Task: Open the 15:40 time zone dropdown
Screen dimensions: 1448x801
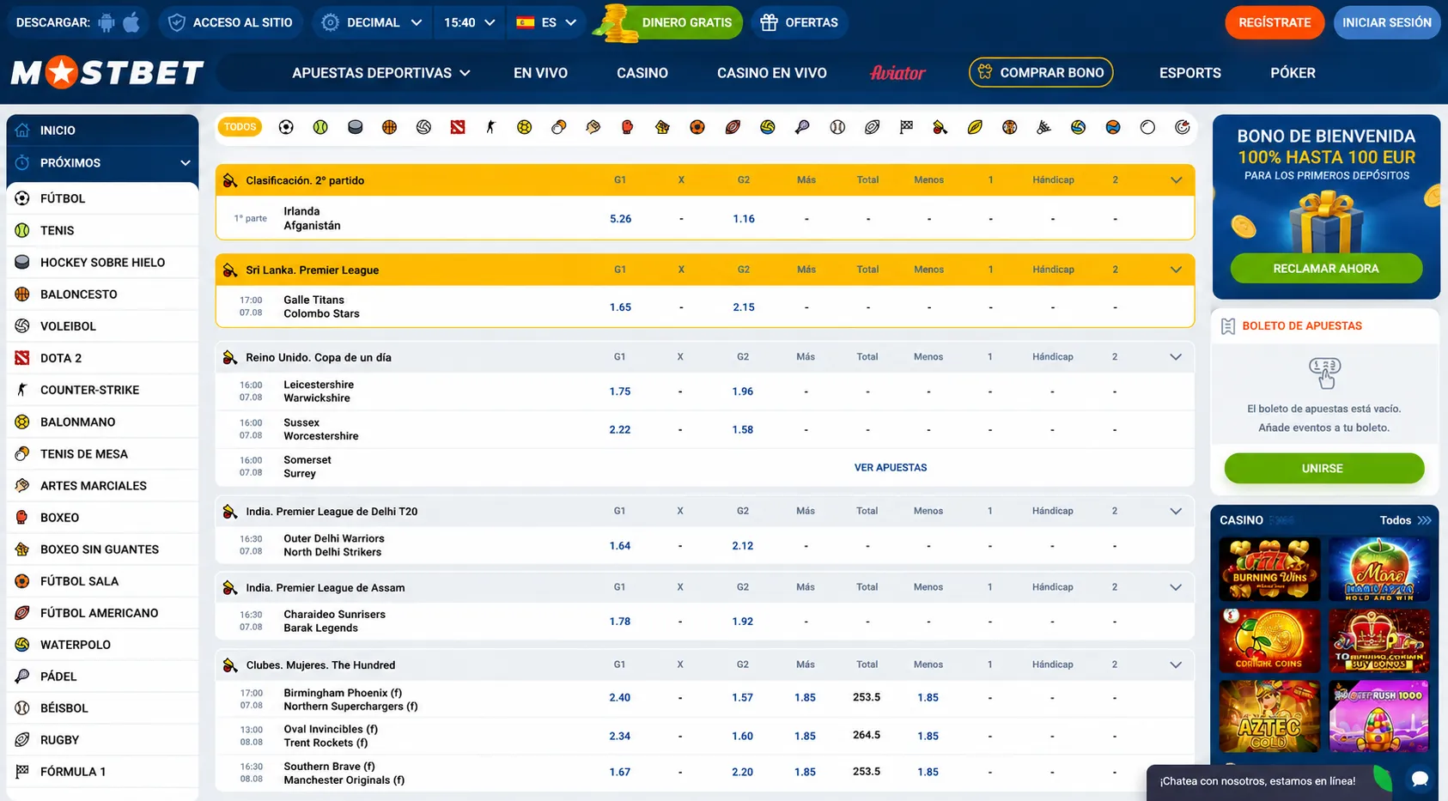Action: pos(469,22)
